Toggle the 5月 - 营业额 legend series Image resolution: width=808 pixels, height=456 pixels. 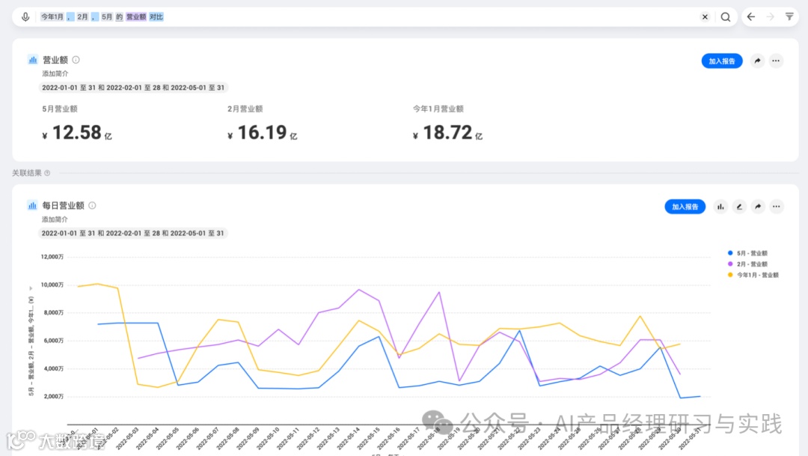(747, 253)
